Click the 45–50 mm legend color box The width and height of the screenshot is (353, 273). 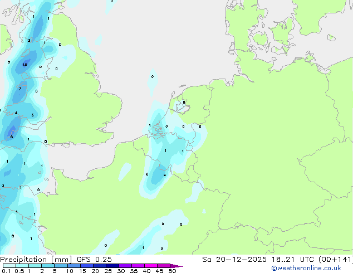coord(164,266)
